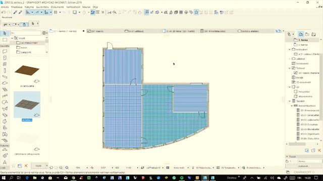Toggle highlighted geometry method in Info Box
The image size is (323, 181).
(x=24, y=25)
